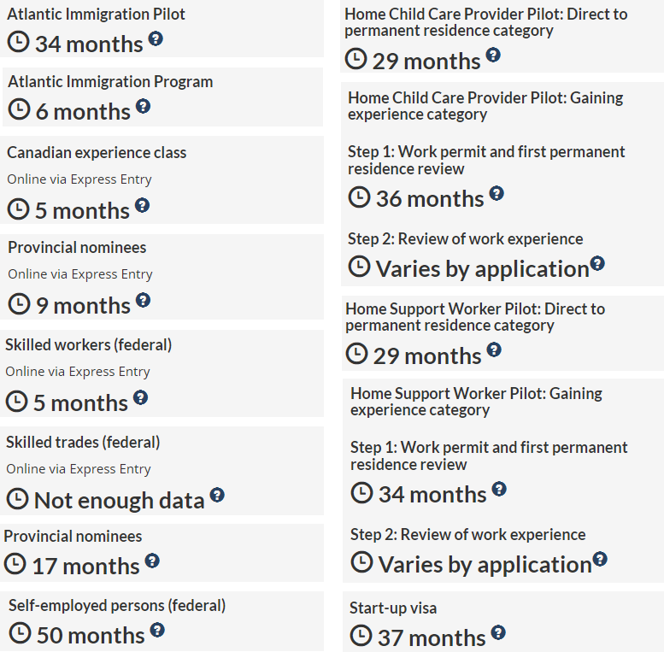
Task: Click clock icon next to 50 months
Action: (x=21, y=634)
